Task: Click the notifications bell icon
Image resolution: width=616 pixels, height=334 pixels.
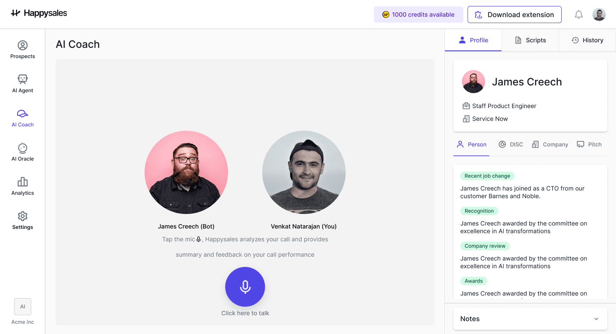Action: point(579,15)
